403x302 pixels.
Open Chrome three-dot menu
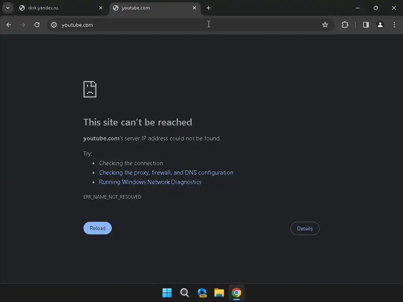tap(394, 25)
